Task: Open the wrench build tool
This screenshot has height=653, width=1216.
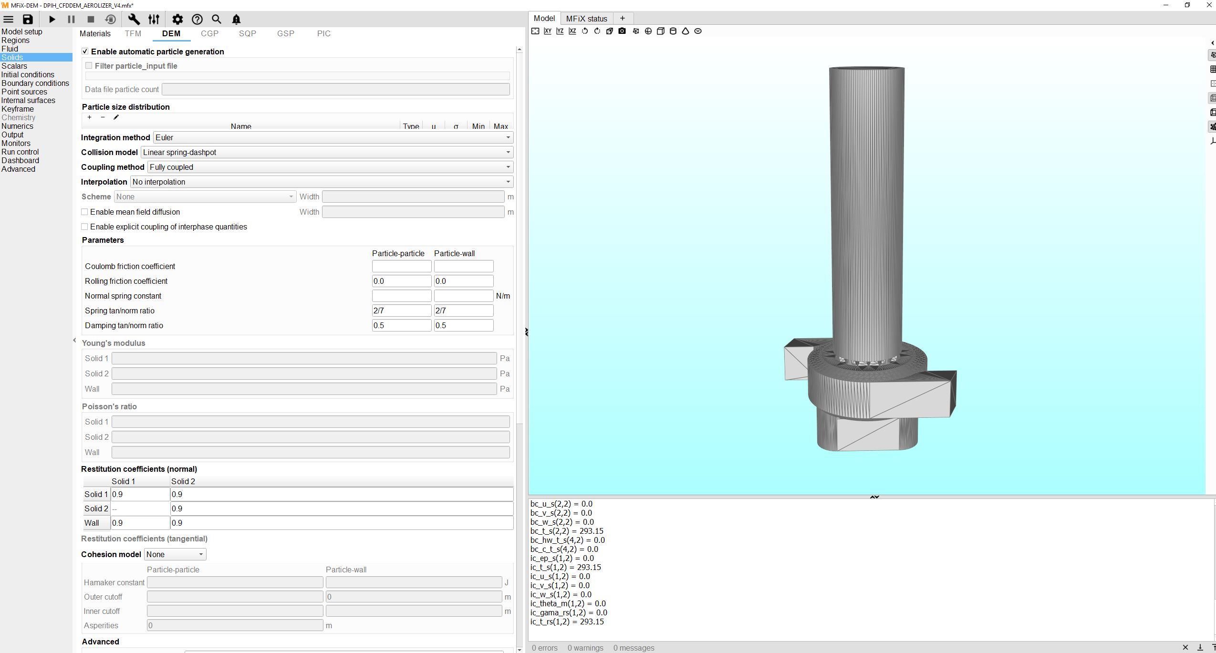Action: tap(134, 20)
